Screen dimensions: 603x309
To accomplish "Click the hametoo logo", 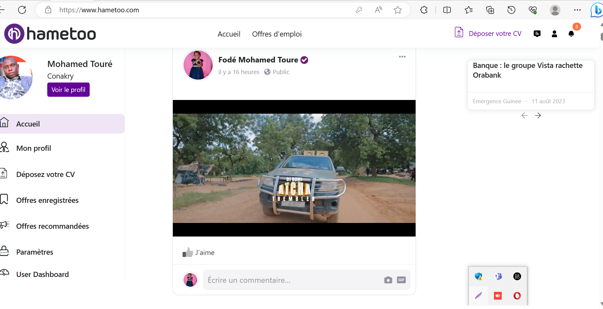I will click(50, 34).
